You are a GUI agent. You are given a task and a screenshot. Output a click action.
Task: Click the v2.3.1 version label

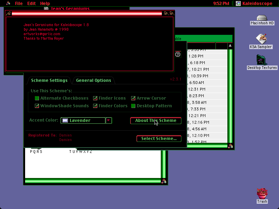[x=175, y=79]
